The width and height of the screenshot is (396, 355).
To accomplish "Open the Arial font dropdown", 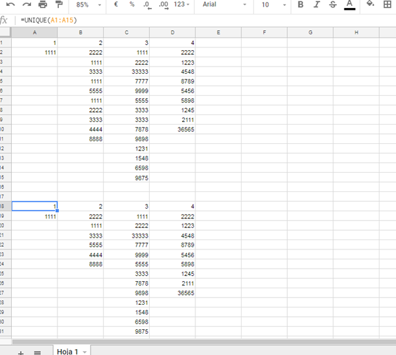I will pyautogui.click(x=224, y=5).
